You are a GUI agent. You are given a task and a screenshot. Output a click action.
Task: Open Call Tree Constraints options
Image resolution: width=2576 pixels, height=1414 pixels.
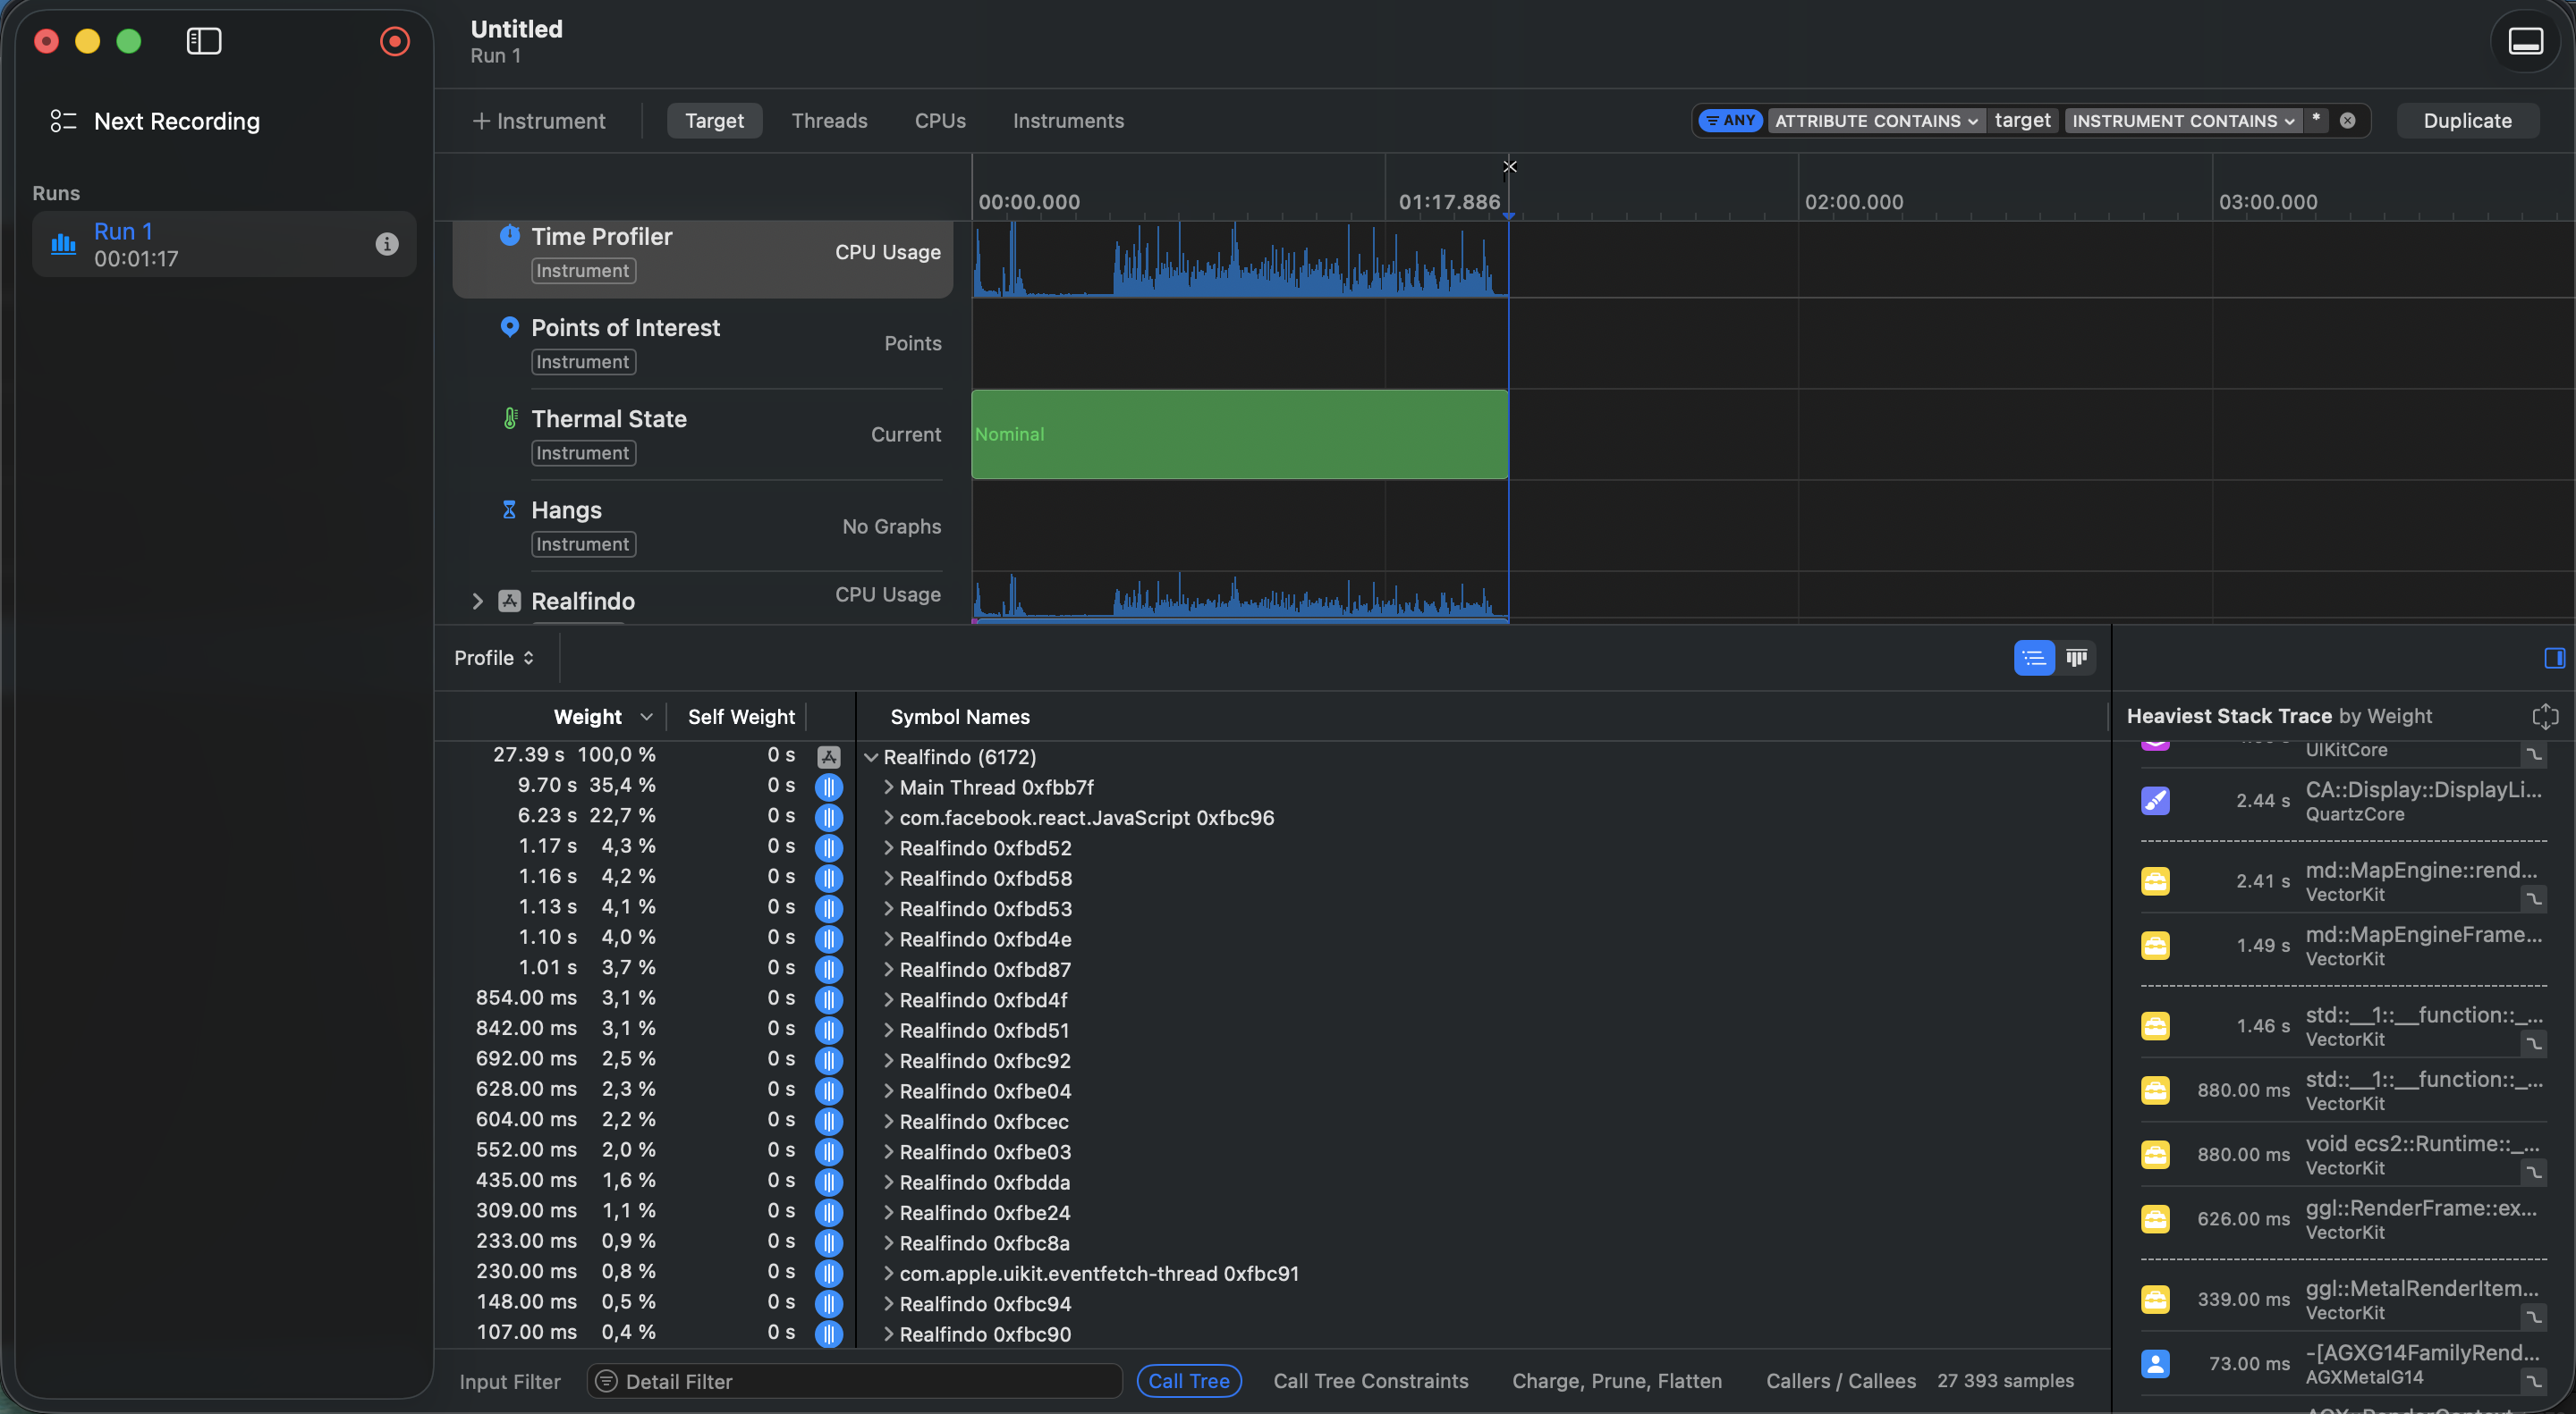[1370, 1381]
